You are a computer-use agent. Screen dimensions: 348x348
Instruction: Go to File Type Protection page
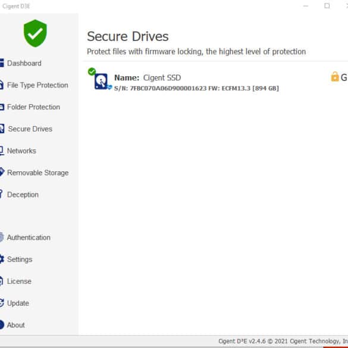(x=37, y=85)
